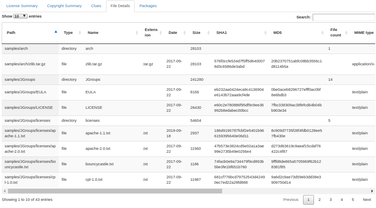
Task: Select the samples/JGroups path cell
Action: pyautogui.click(x=30, y=80)
